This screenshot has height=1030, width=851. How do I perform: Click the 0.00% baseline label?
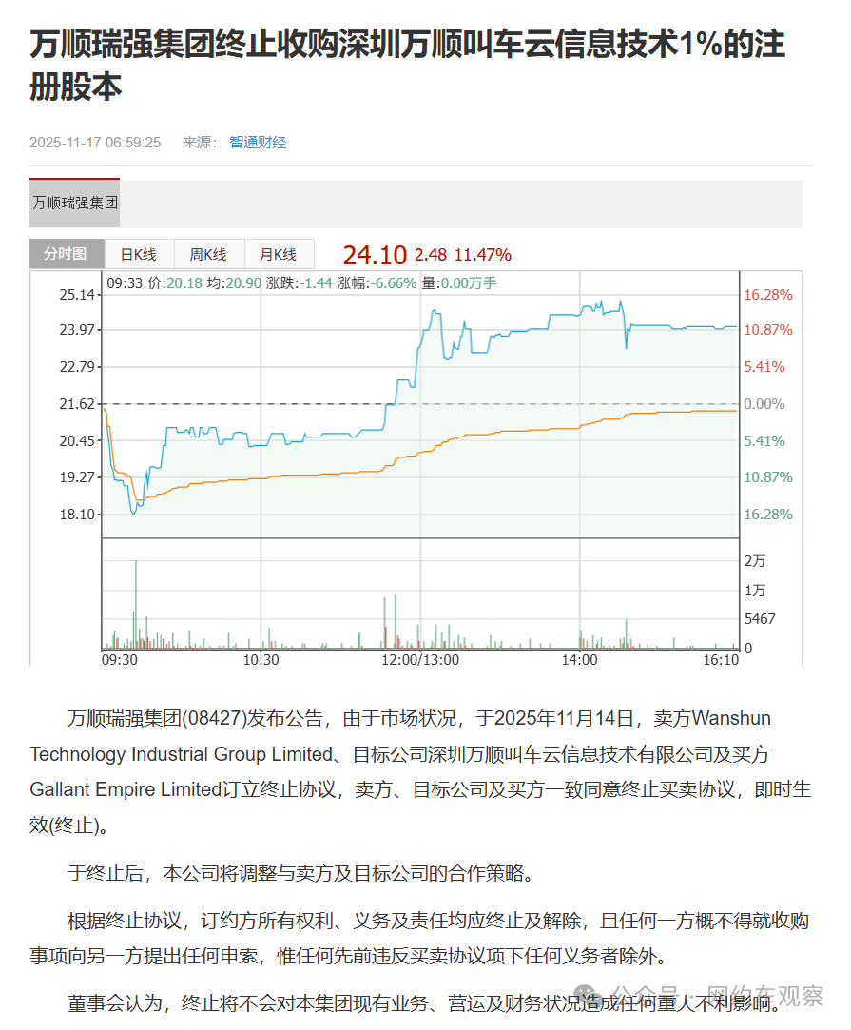click(x=764, y=404)
